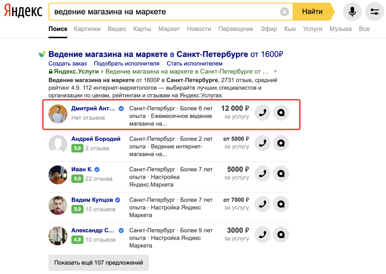Click the Яндекс logo
Viewport: 386px width, 274px height.
[23, 10]
